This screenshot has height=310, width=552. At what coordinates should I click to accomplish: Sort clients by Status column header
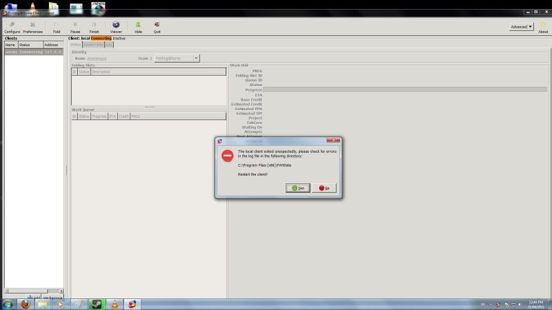point(30,45)
